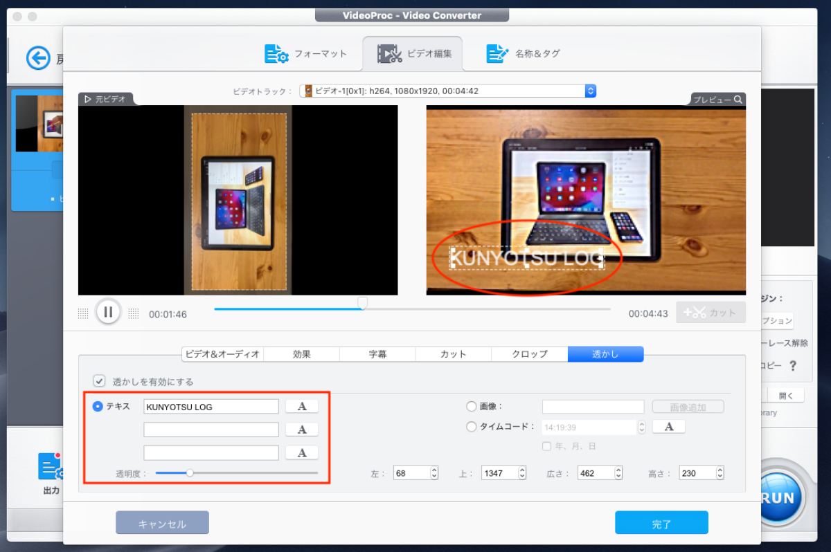Select the ビデオ&オーディオ tab
This screenshot has width=831, height=552.
click(x=222, y=354)
